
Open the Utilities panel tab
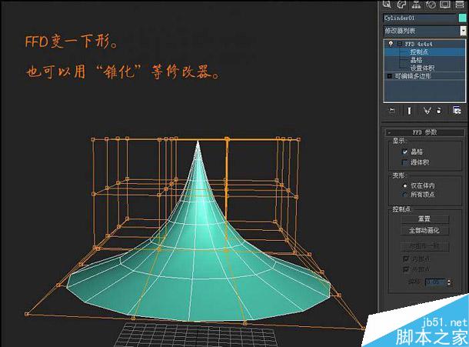[460, 4]
